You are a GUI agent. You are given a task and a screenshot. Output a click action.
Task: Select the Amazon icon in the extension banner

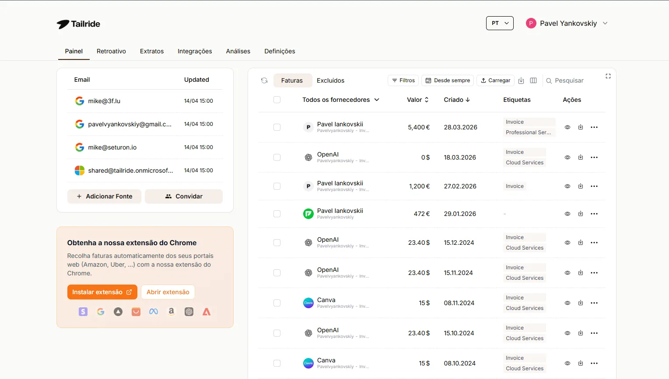click(171, 312)
